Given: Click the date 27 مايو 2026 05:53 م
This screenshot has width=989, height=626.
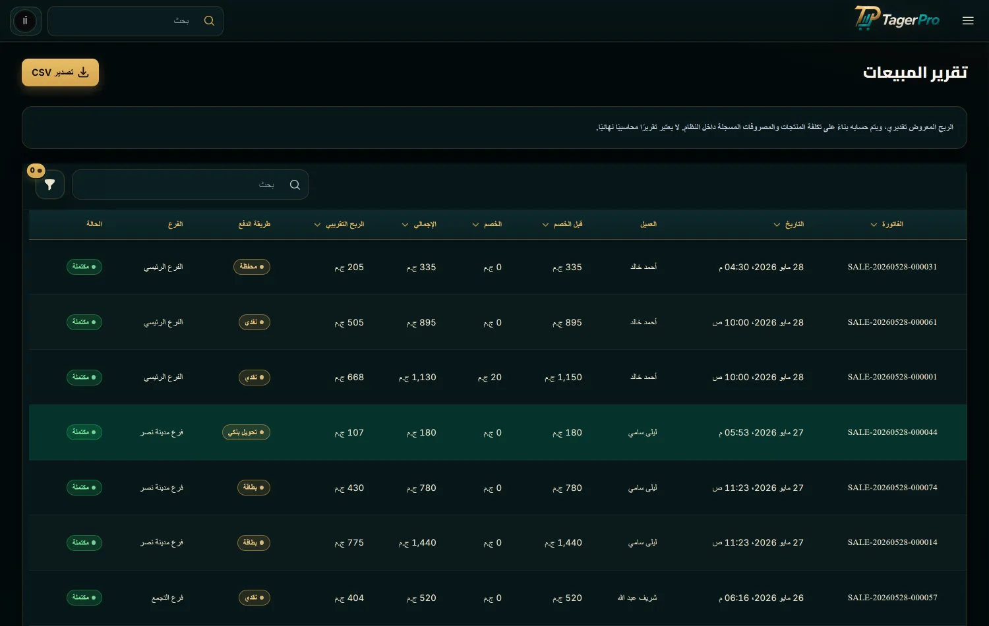Looking at the screenshot, I should 761,432.
